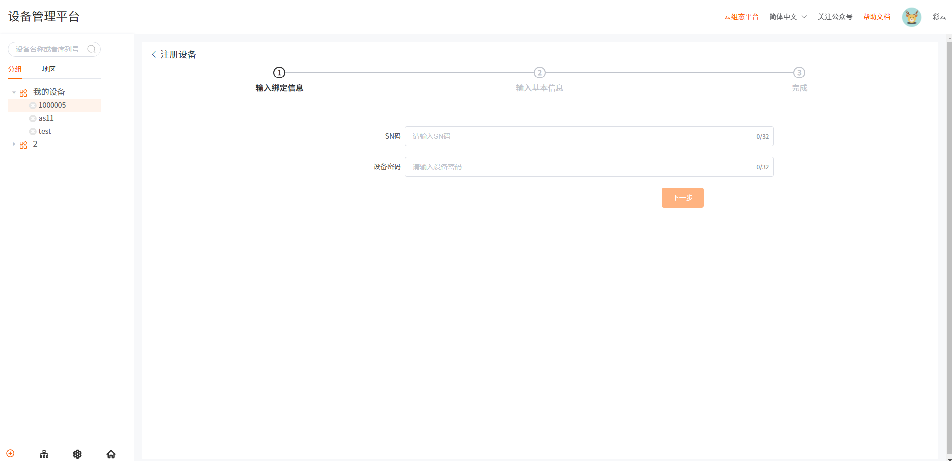Click the user avatar picture
This screenshot has height=461, width=952.
click(911, 17)
